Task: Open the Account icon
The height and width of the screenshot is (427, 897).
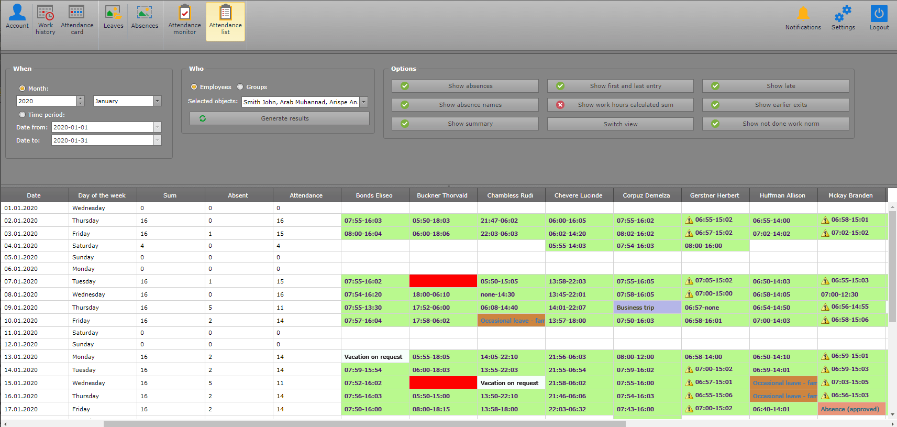Action: pos(17,17)
